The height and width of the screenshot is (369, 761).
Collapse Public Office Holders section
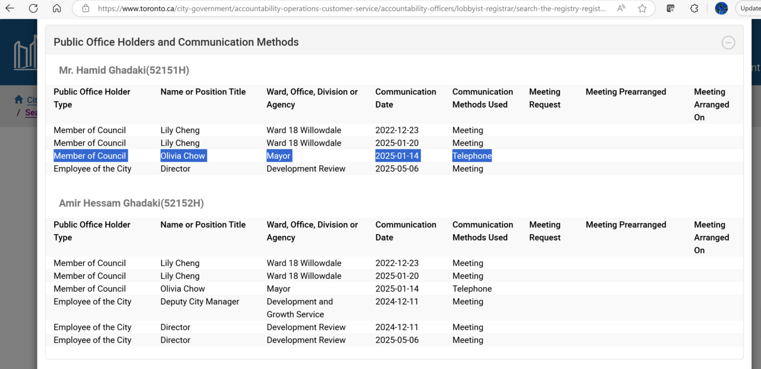pos(728,43)
